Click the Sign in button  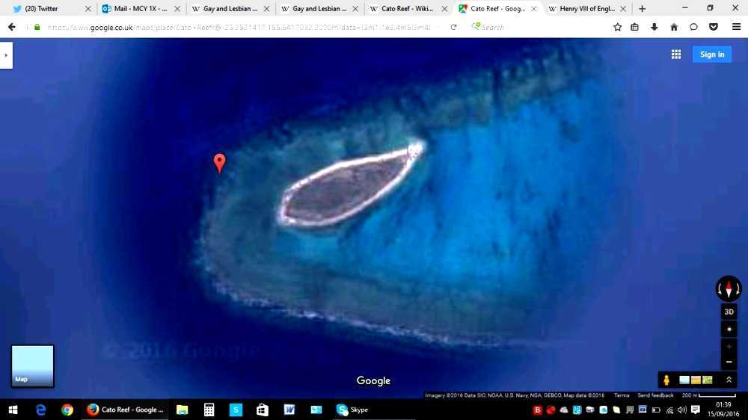[712, 55]
